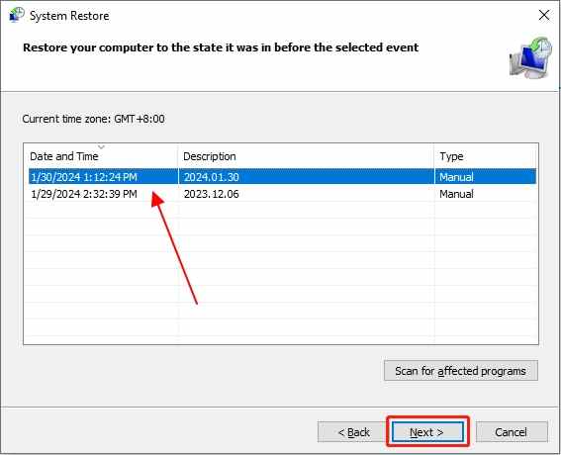Screen dimensions: 561x455
Task: Click Scan for affected programs
Action: [x=461, y=371]
